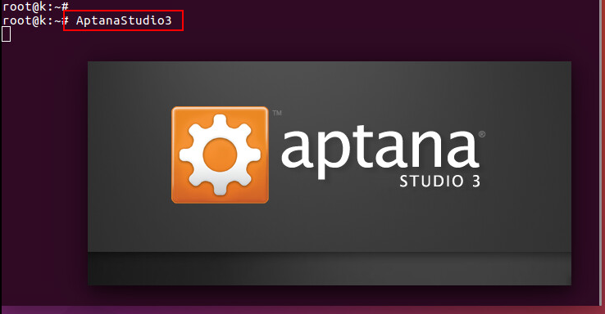This screenshot has height=314, width=605.
Task: Click the first root@k:~# prompt line
Action: [35, 6]
